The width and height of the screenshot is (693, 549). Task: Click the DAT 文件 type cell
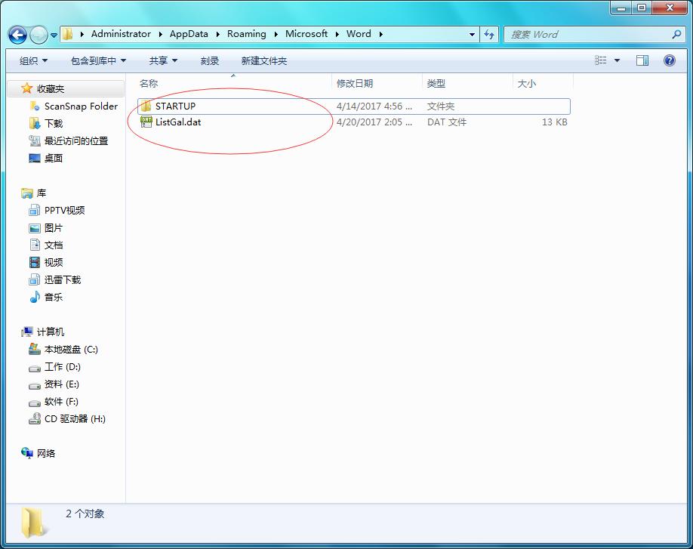446,122
